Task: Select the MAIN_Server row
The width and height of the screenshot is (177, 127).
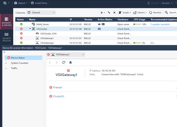Action: coord(96,24)
